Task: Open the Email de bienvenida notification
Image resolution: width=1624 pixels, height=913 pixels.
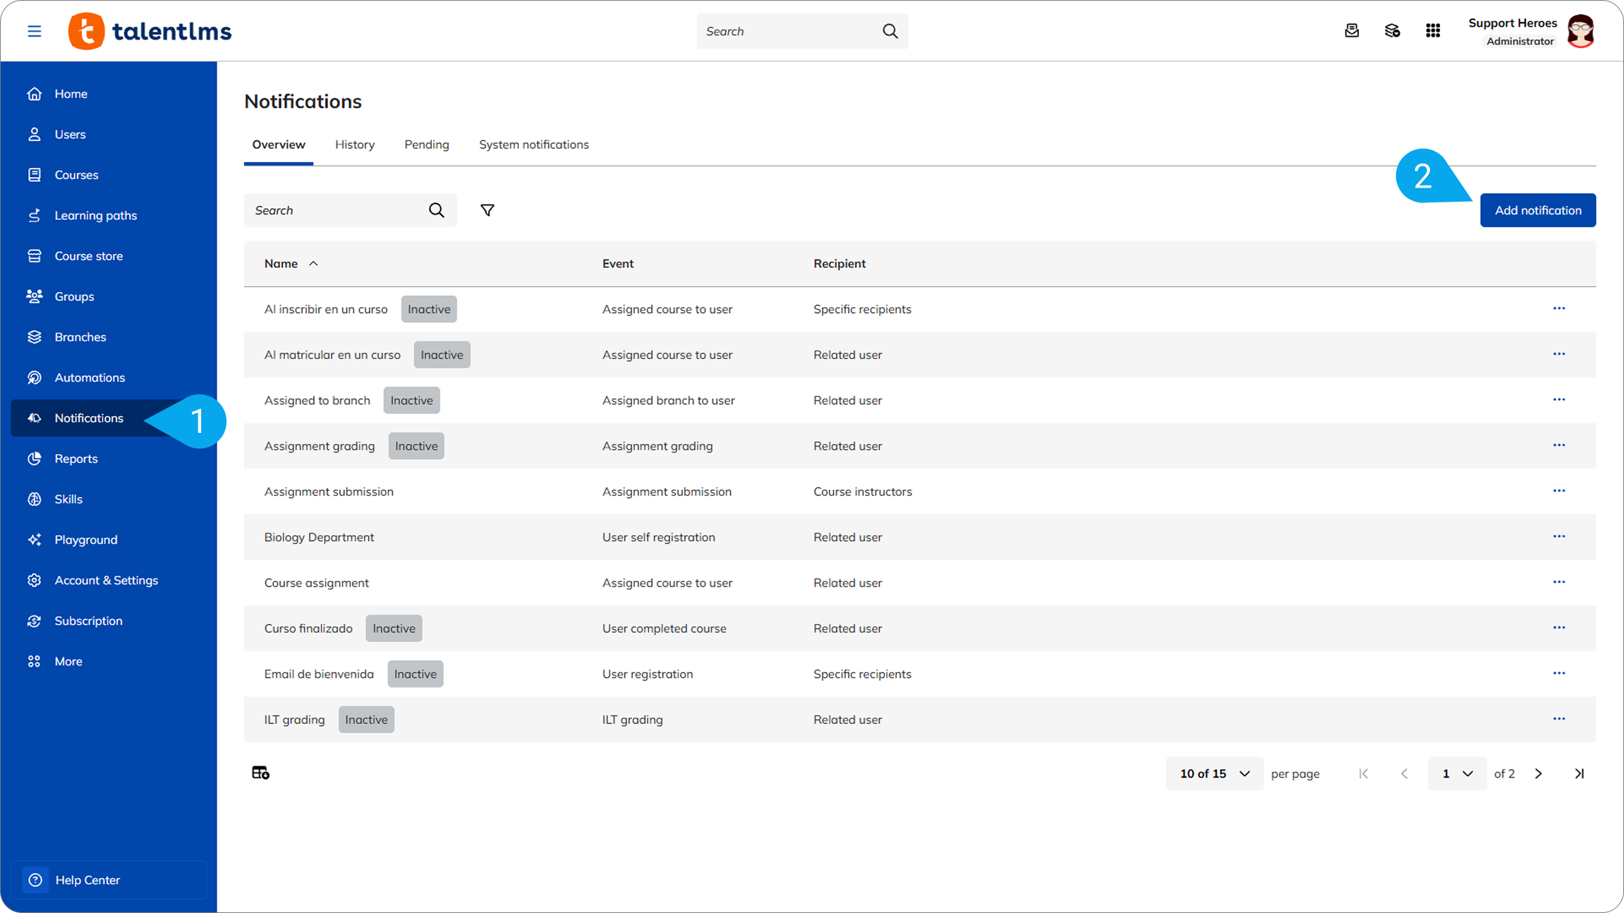Action: point(319,674)
